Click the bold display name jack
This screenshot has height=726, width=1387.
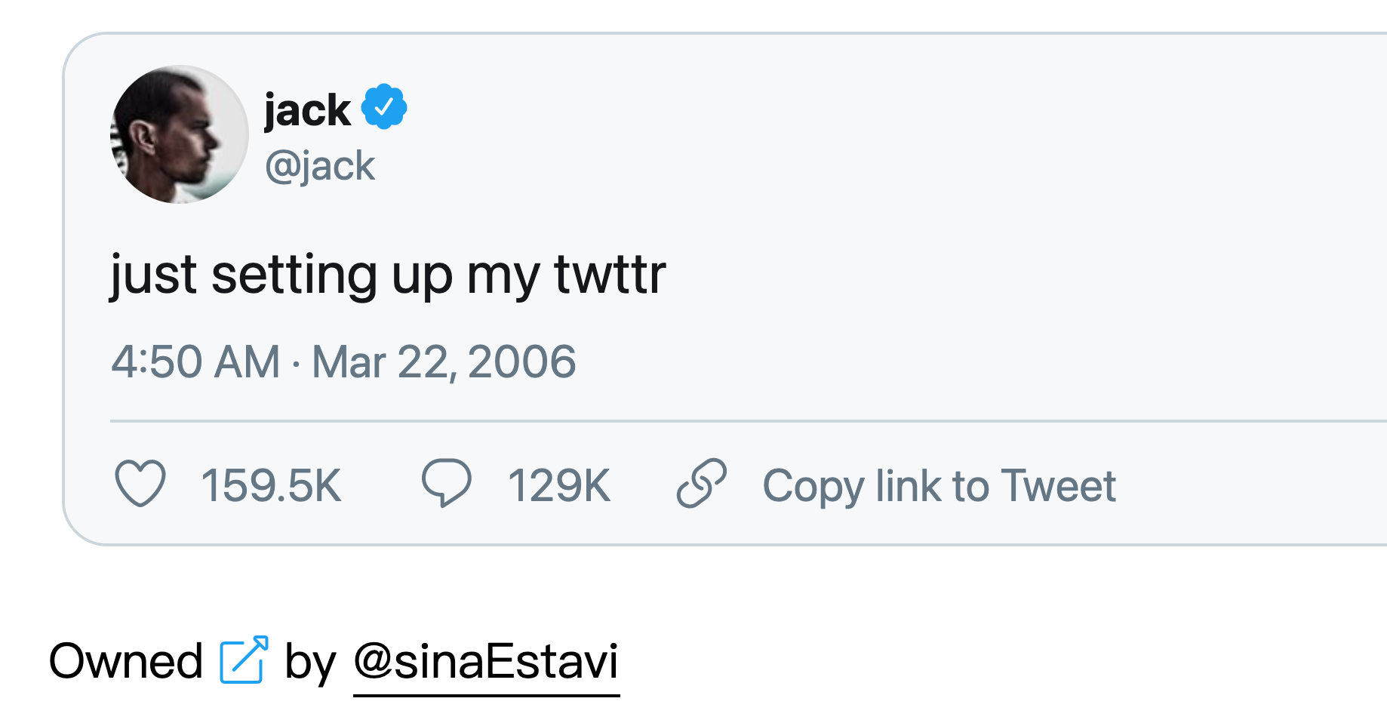[x=307, y=110]
